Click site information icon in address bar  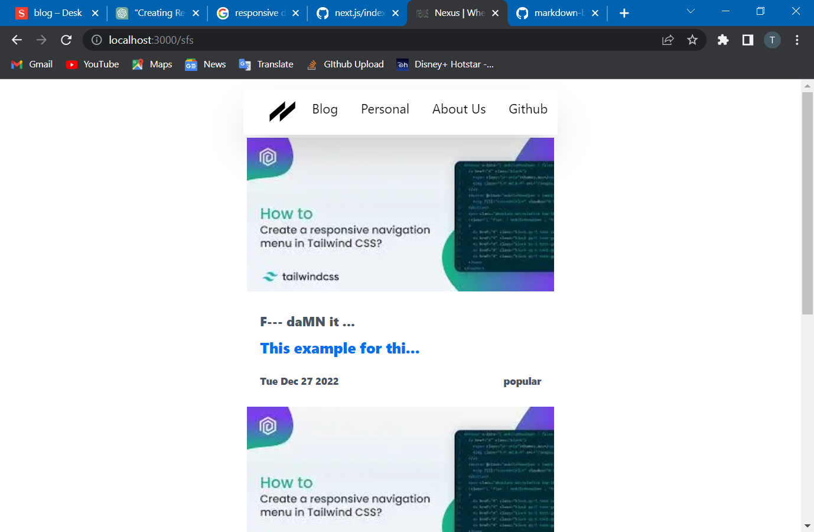[96, 40]
